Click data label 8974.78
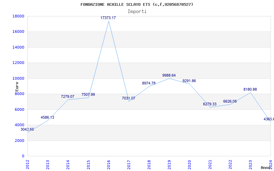This screenshot has height=171, width=274. click(149, 83)
